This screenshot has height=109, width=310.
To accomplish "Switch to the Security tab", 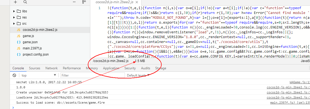I will [130, 68].
